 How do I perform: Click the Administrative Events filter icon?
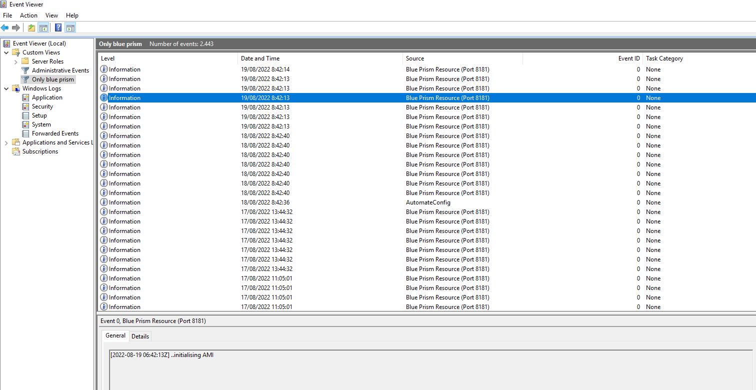pyautogui.click(x=25, y=70)
